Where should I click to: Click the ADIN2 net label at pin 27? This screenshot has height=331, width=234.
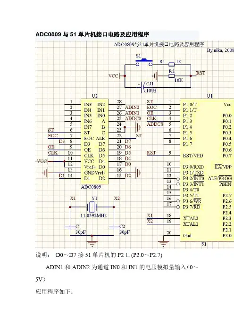point(132,108)
